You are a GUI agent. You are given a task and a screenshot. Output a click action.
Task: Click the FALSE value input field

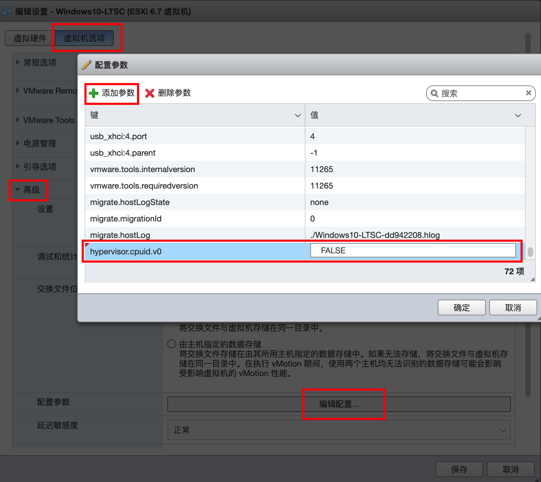[x=413, y=251]
